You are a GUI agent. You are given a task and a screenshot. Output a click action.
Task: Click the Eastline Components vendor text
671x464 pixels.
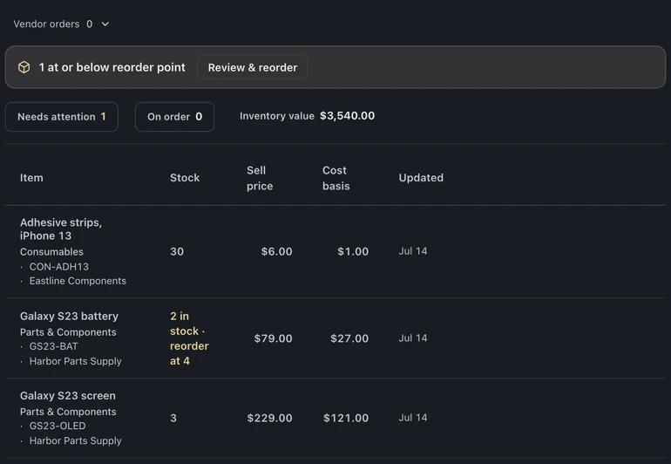coord(78,281)
